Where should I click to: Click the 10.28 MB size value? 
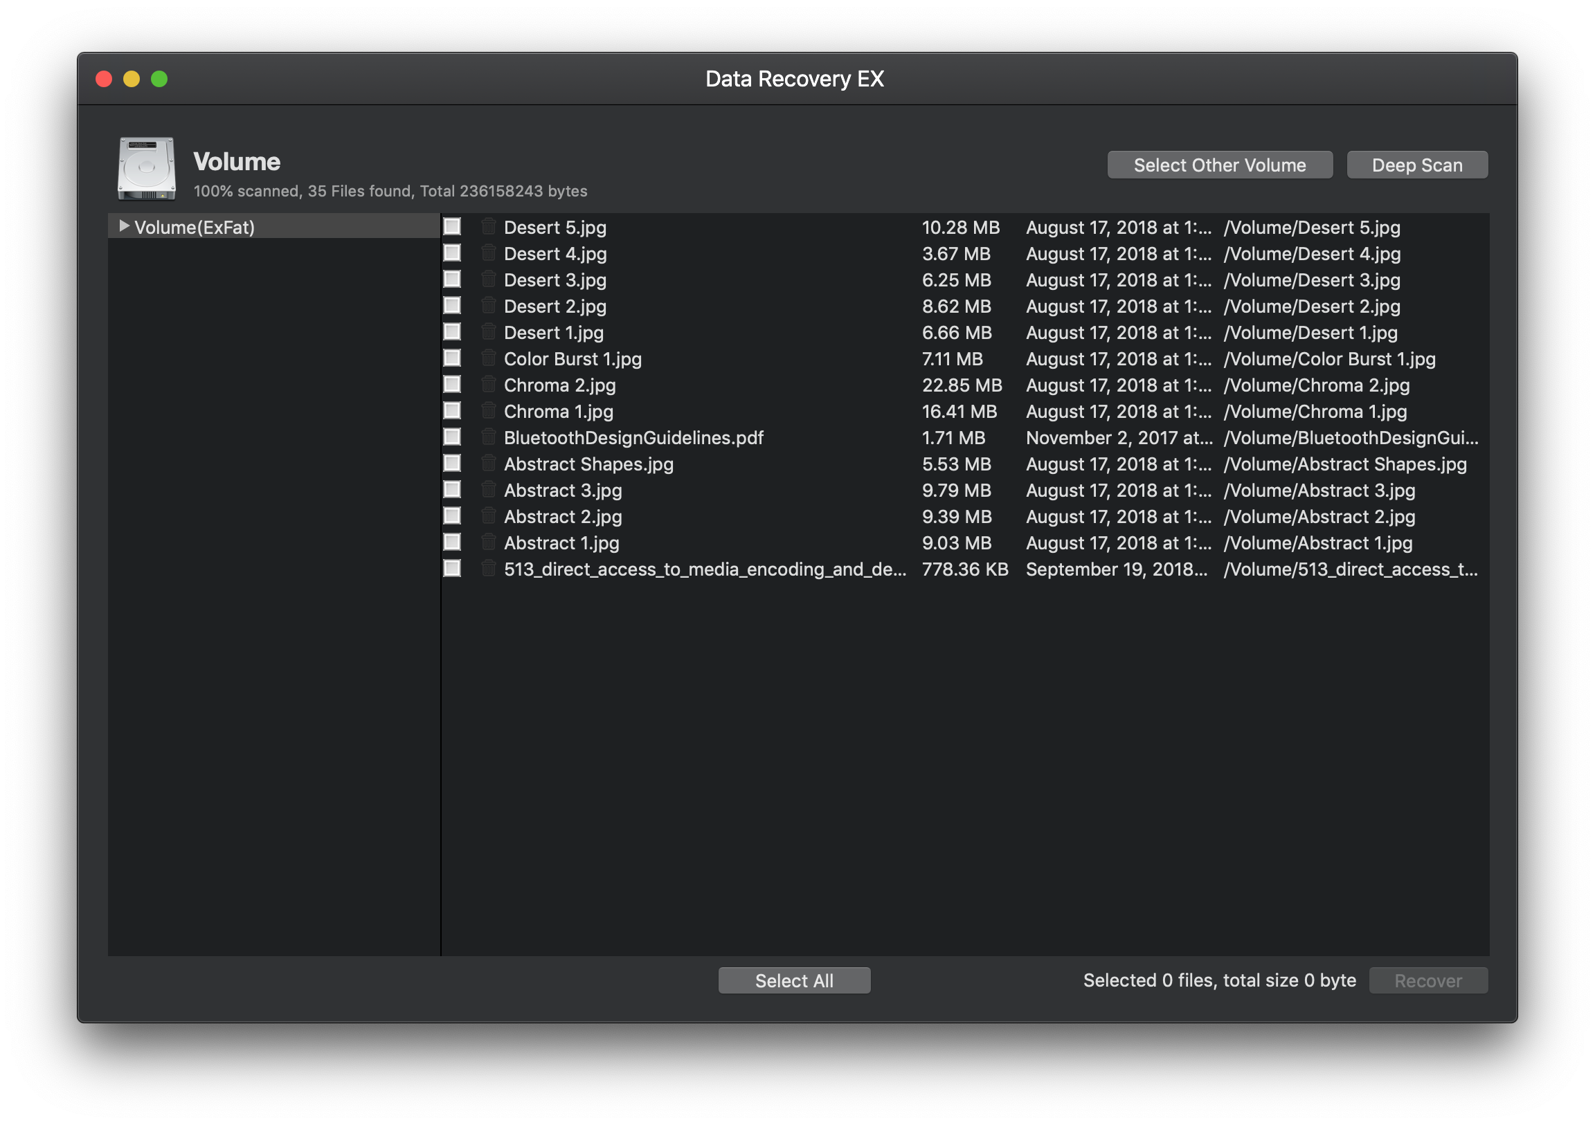point(961,228)
